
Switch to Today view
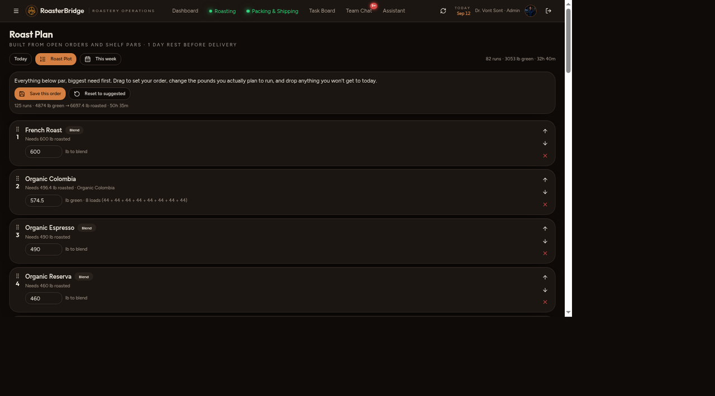[x=21, y=59]
